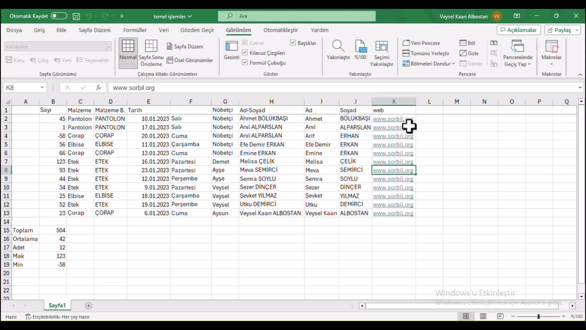Open Özel Görünümler dialog
This screenshot has height=330, width=586.
pos(190,60)
